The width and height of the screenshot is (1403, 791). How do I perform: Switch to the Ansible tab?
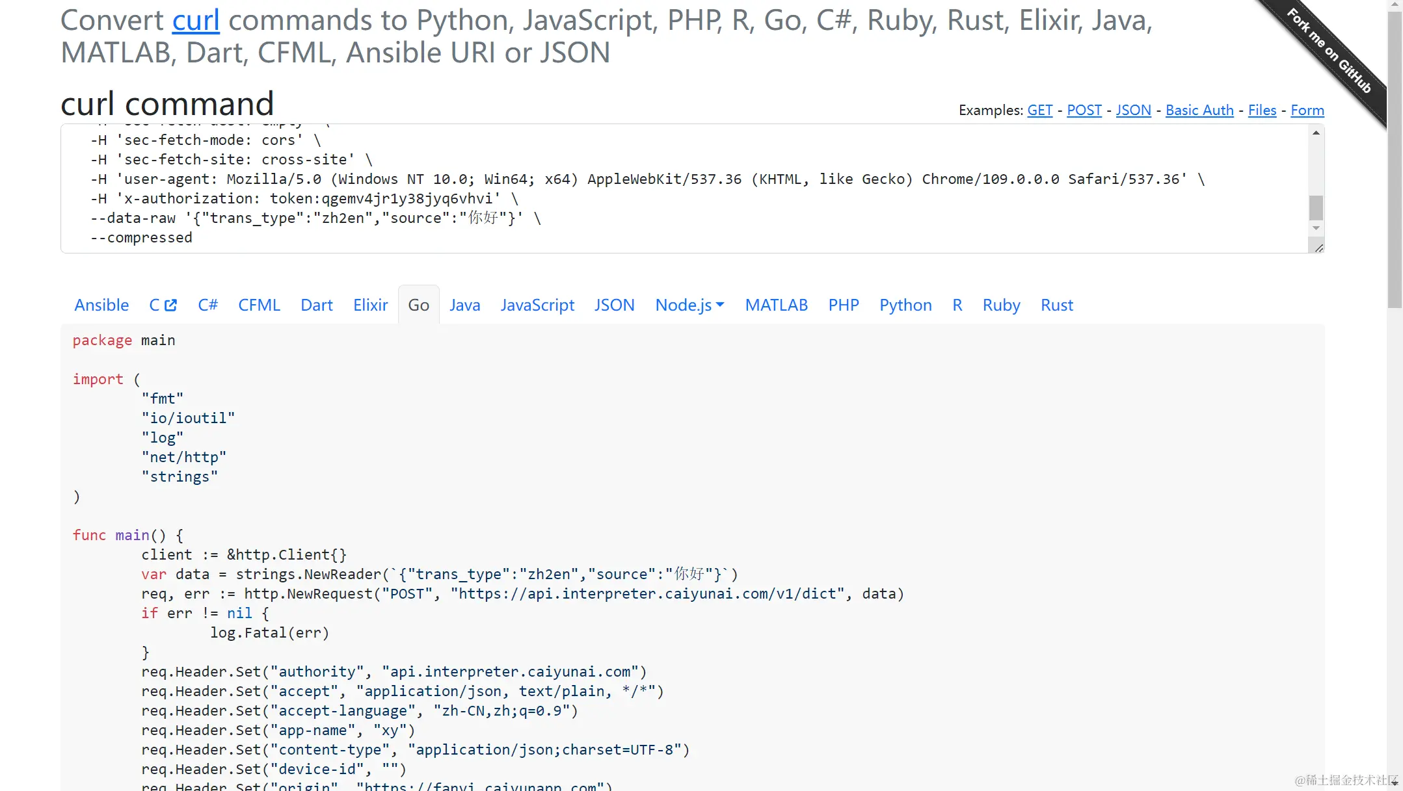tap(101, 305)
